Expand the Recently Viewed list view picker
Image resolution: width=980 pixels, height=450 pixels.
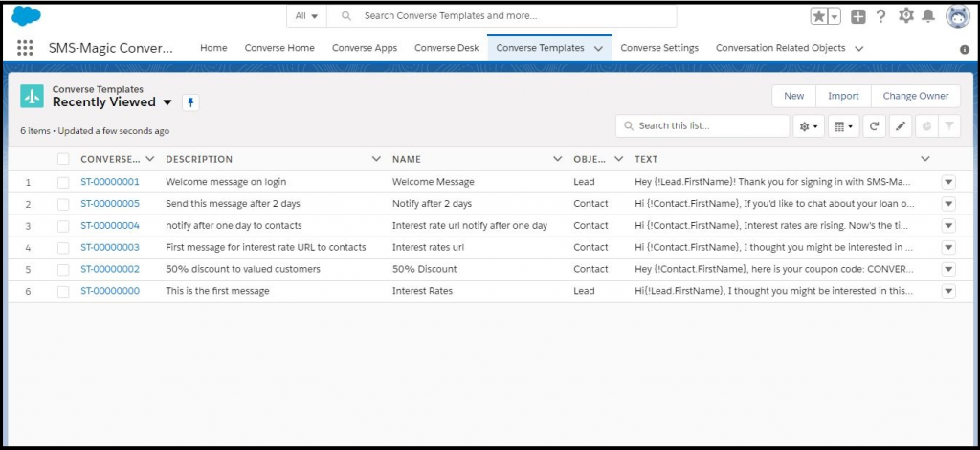click(x=167, y=102)
